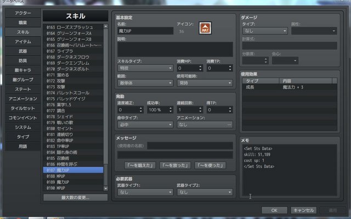Click the 「～を放った」 message button

tap(175, 165)
